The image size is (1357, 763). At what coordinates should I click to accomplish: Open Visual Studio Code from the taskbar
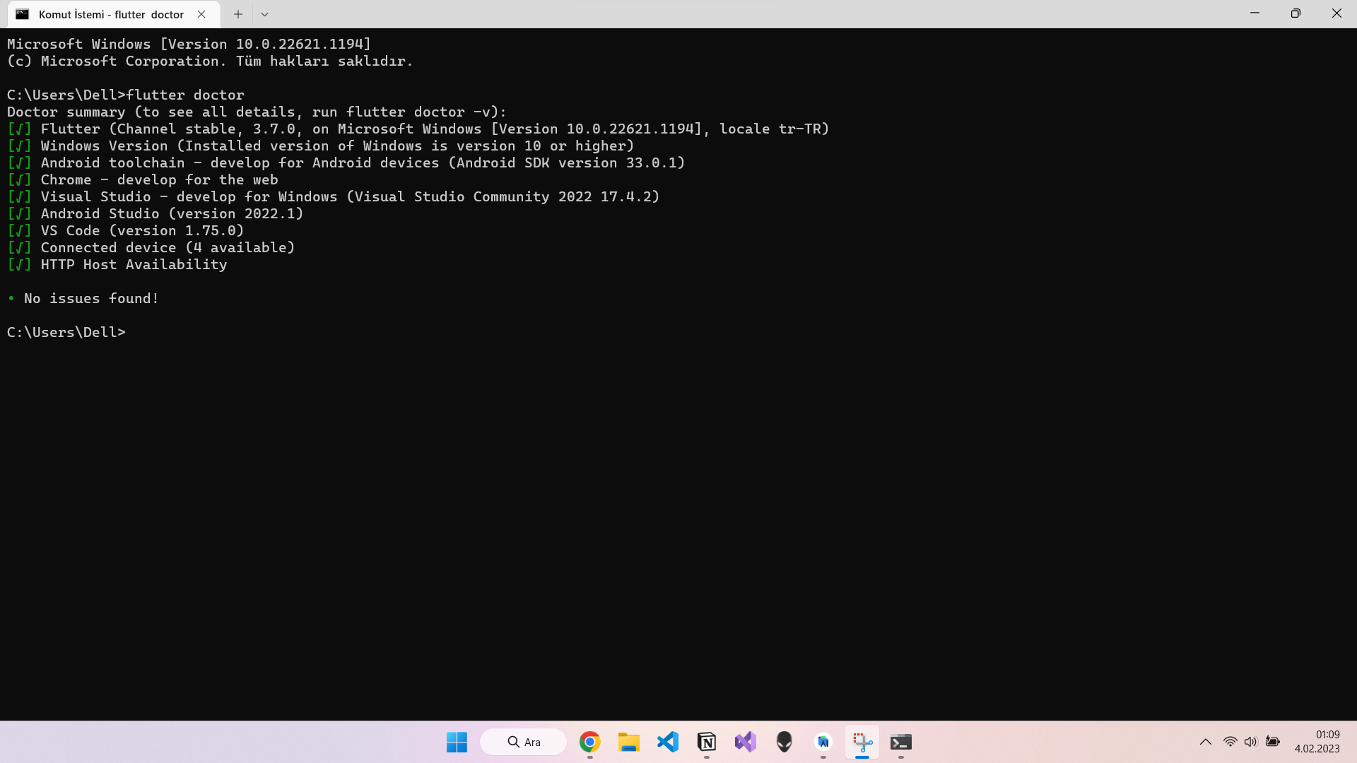(667, 742)
